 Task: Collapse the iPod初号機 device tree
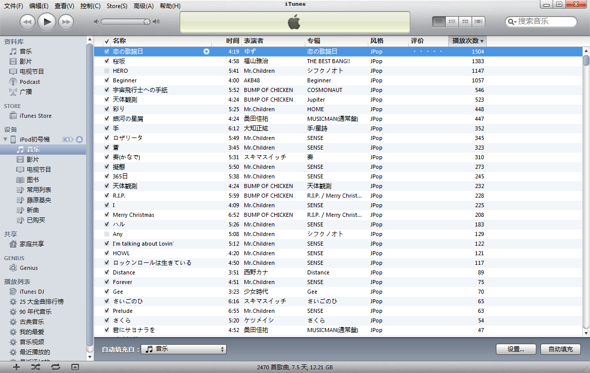pos(5,139)
